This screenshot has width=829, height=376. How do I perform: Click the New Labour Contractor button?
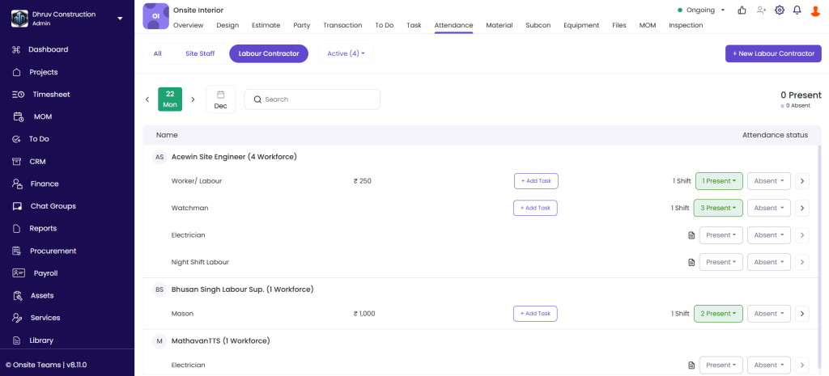(x=773, y=53)
